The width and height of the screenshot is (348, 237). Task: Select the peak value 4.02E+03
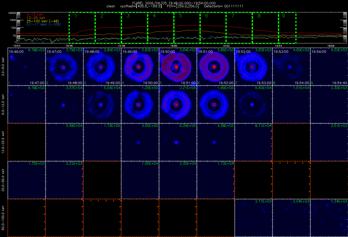tap(339, 50)
